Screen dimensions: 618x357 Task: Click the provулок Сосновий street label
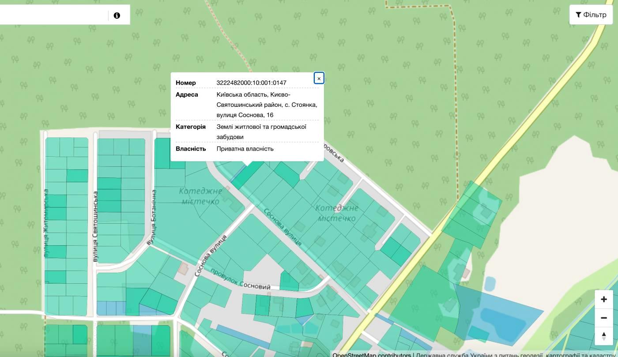tap(240, 279)
